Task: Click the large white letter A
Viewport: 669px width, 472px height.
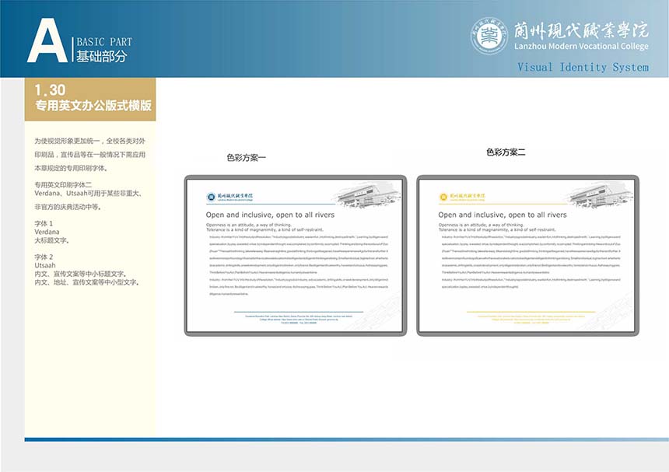Action: pyautogui.click(x=47, y=40)
